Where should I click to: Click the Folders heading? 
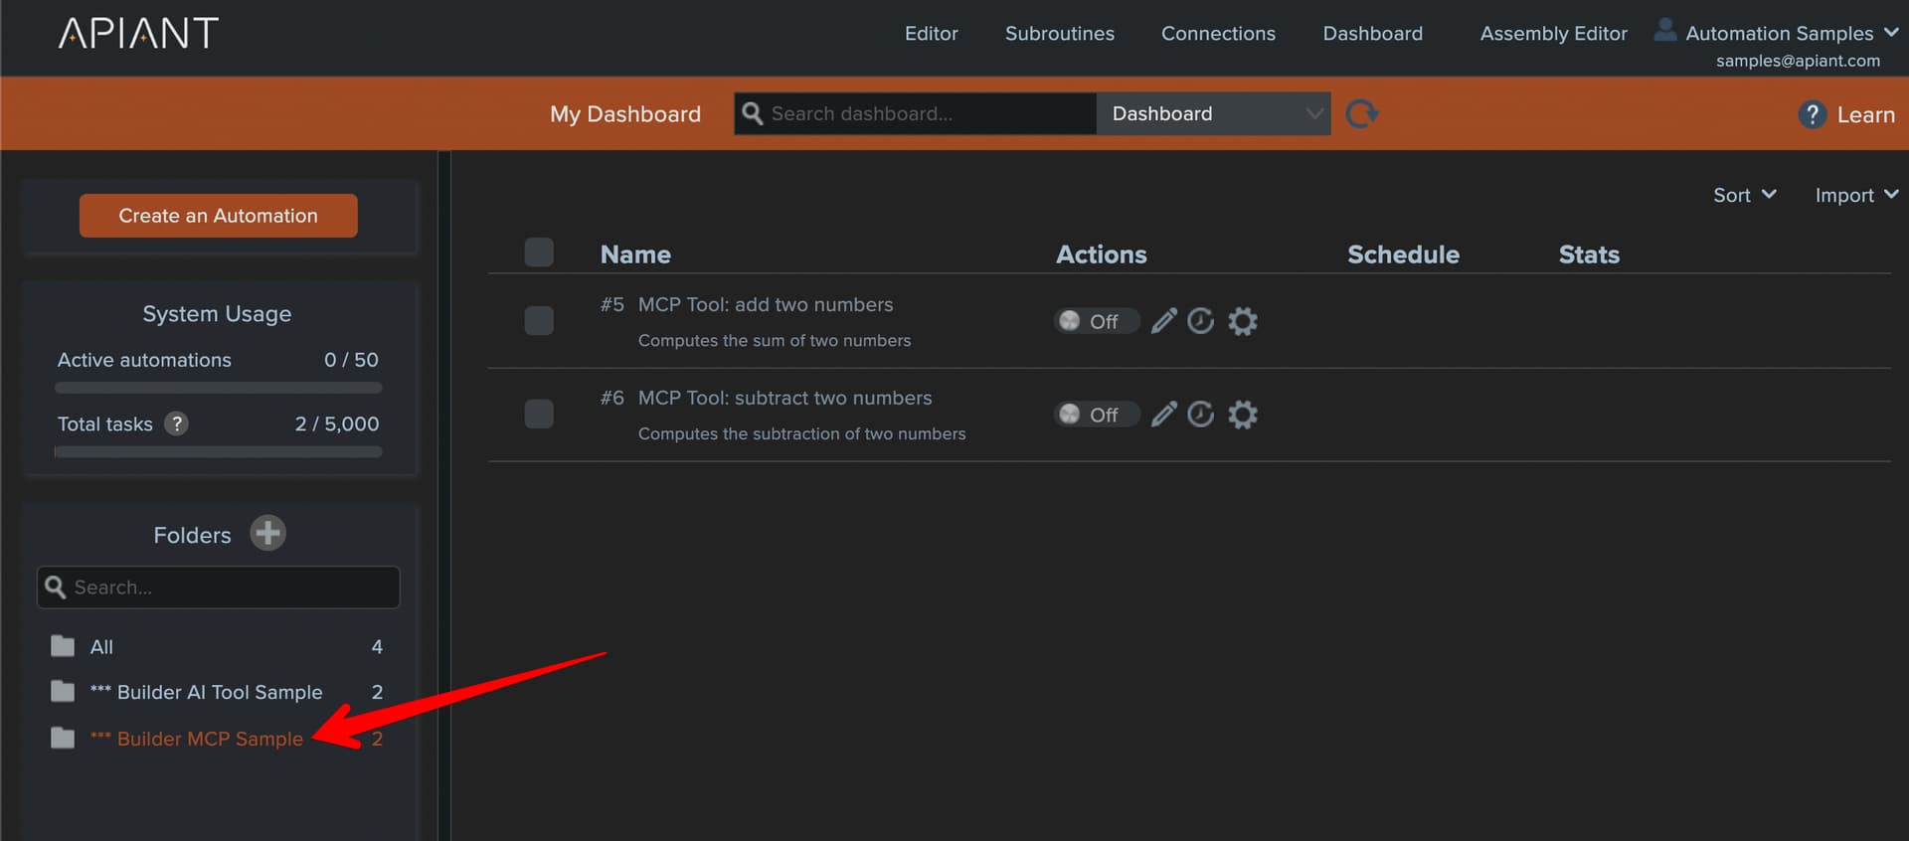[x=192, y=535]
